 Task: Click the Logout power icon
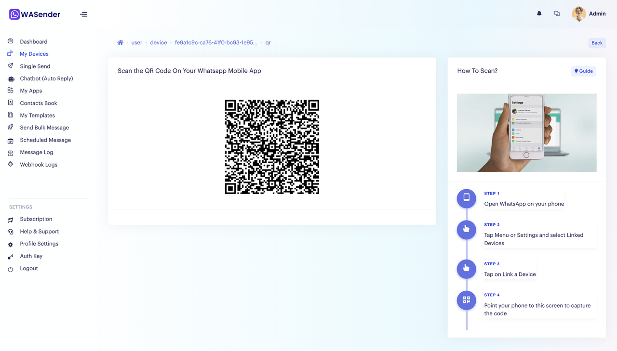(11, 269)
